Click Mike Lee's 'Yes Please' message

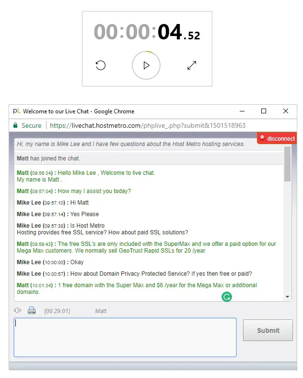58,214
